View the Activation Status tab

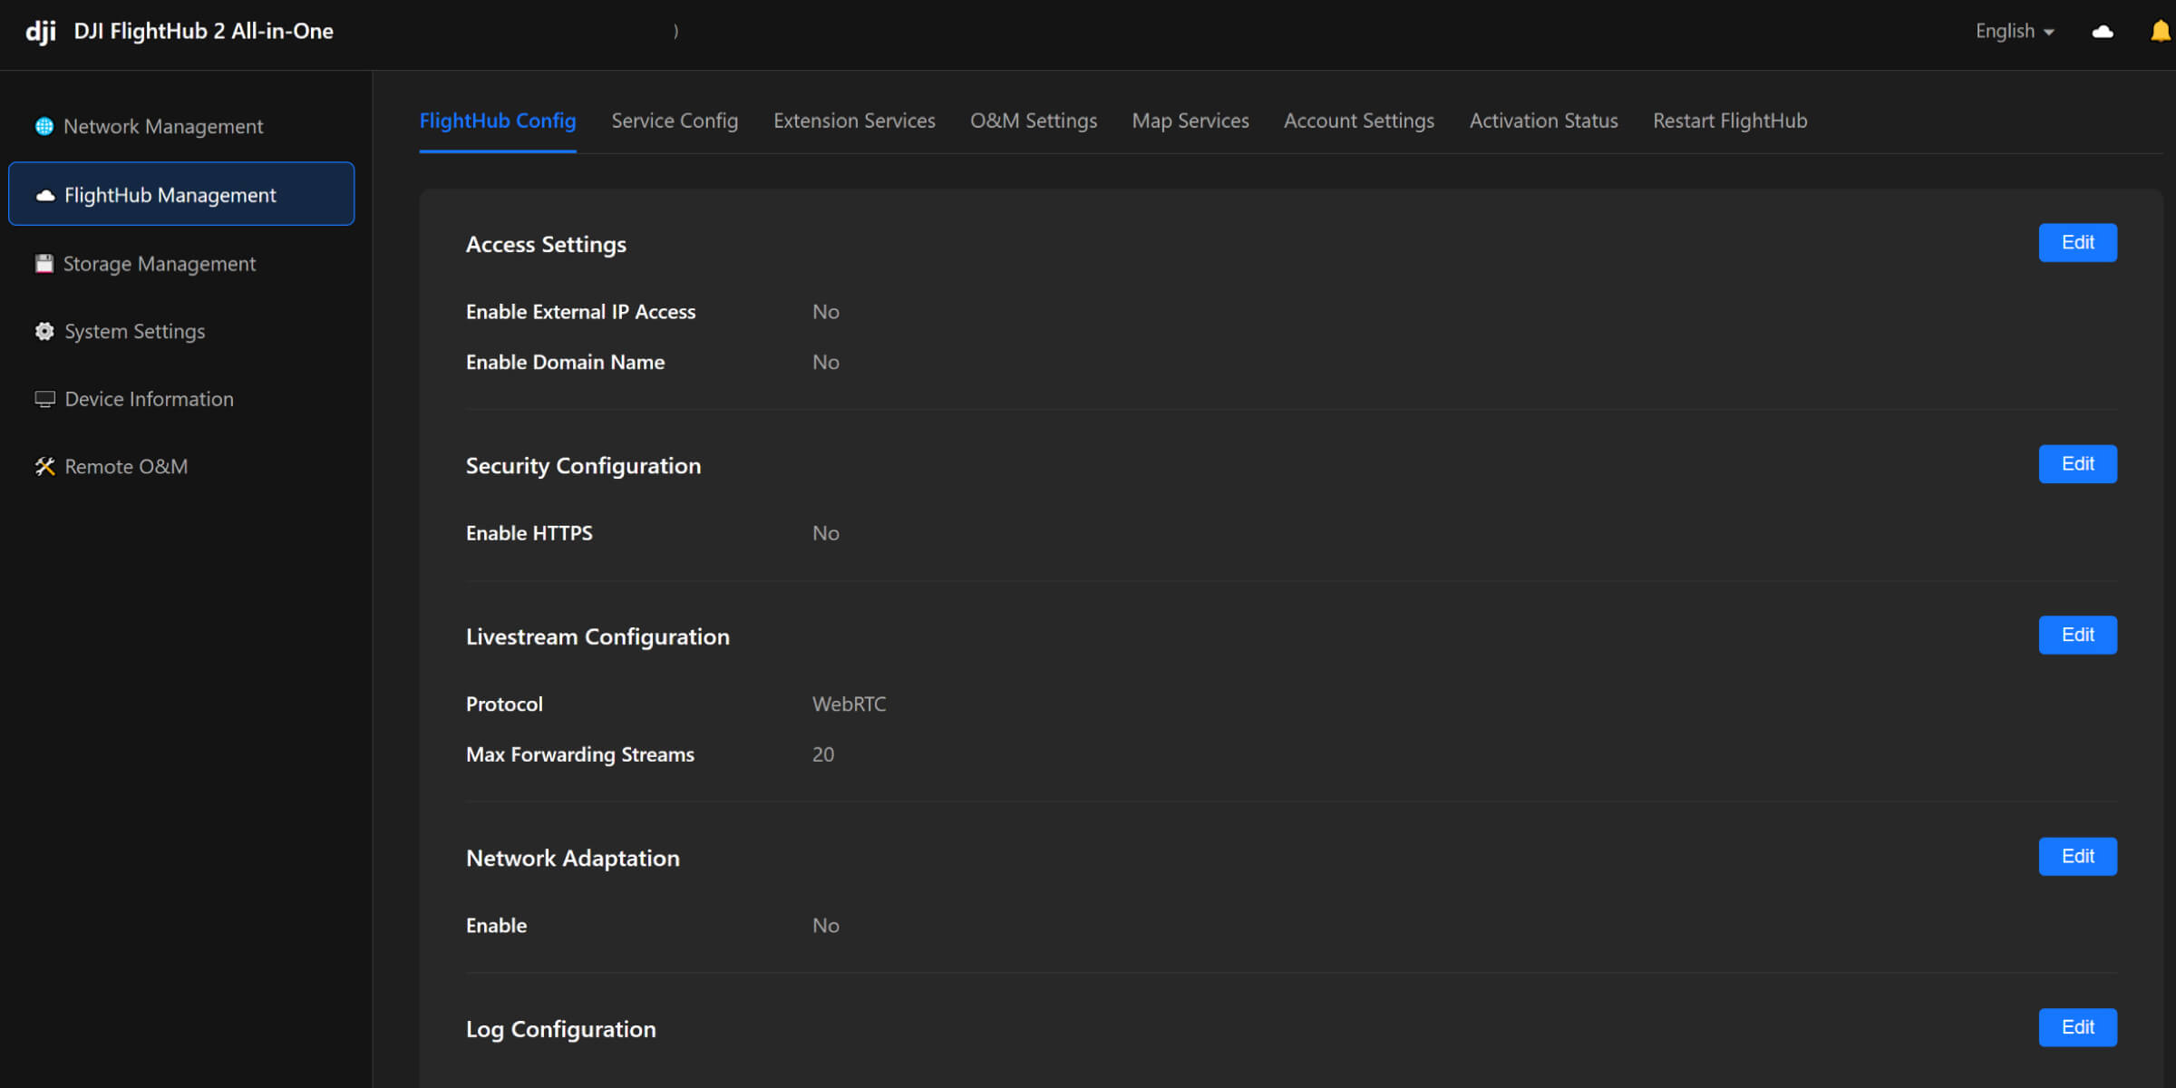(1543, 121)
